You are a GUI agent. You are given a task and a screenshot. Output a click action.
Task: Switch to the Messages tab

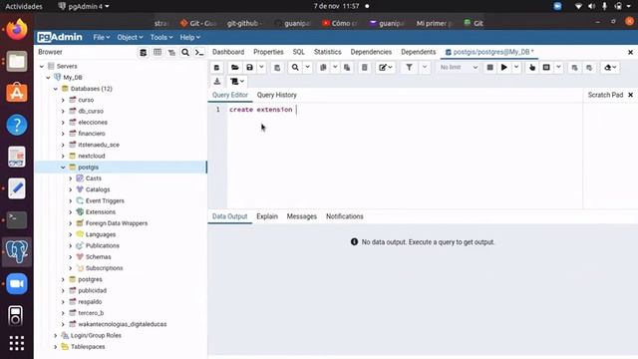[x=301, y=216]
